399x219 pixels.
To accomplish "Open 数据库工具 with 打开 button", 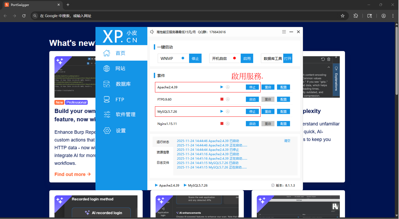I will 288,58.
